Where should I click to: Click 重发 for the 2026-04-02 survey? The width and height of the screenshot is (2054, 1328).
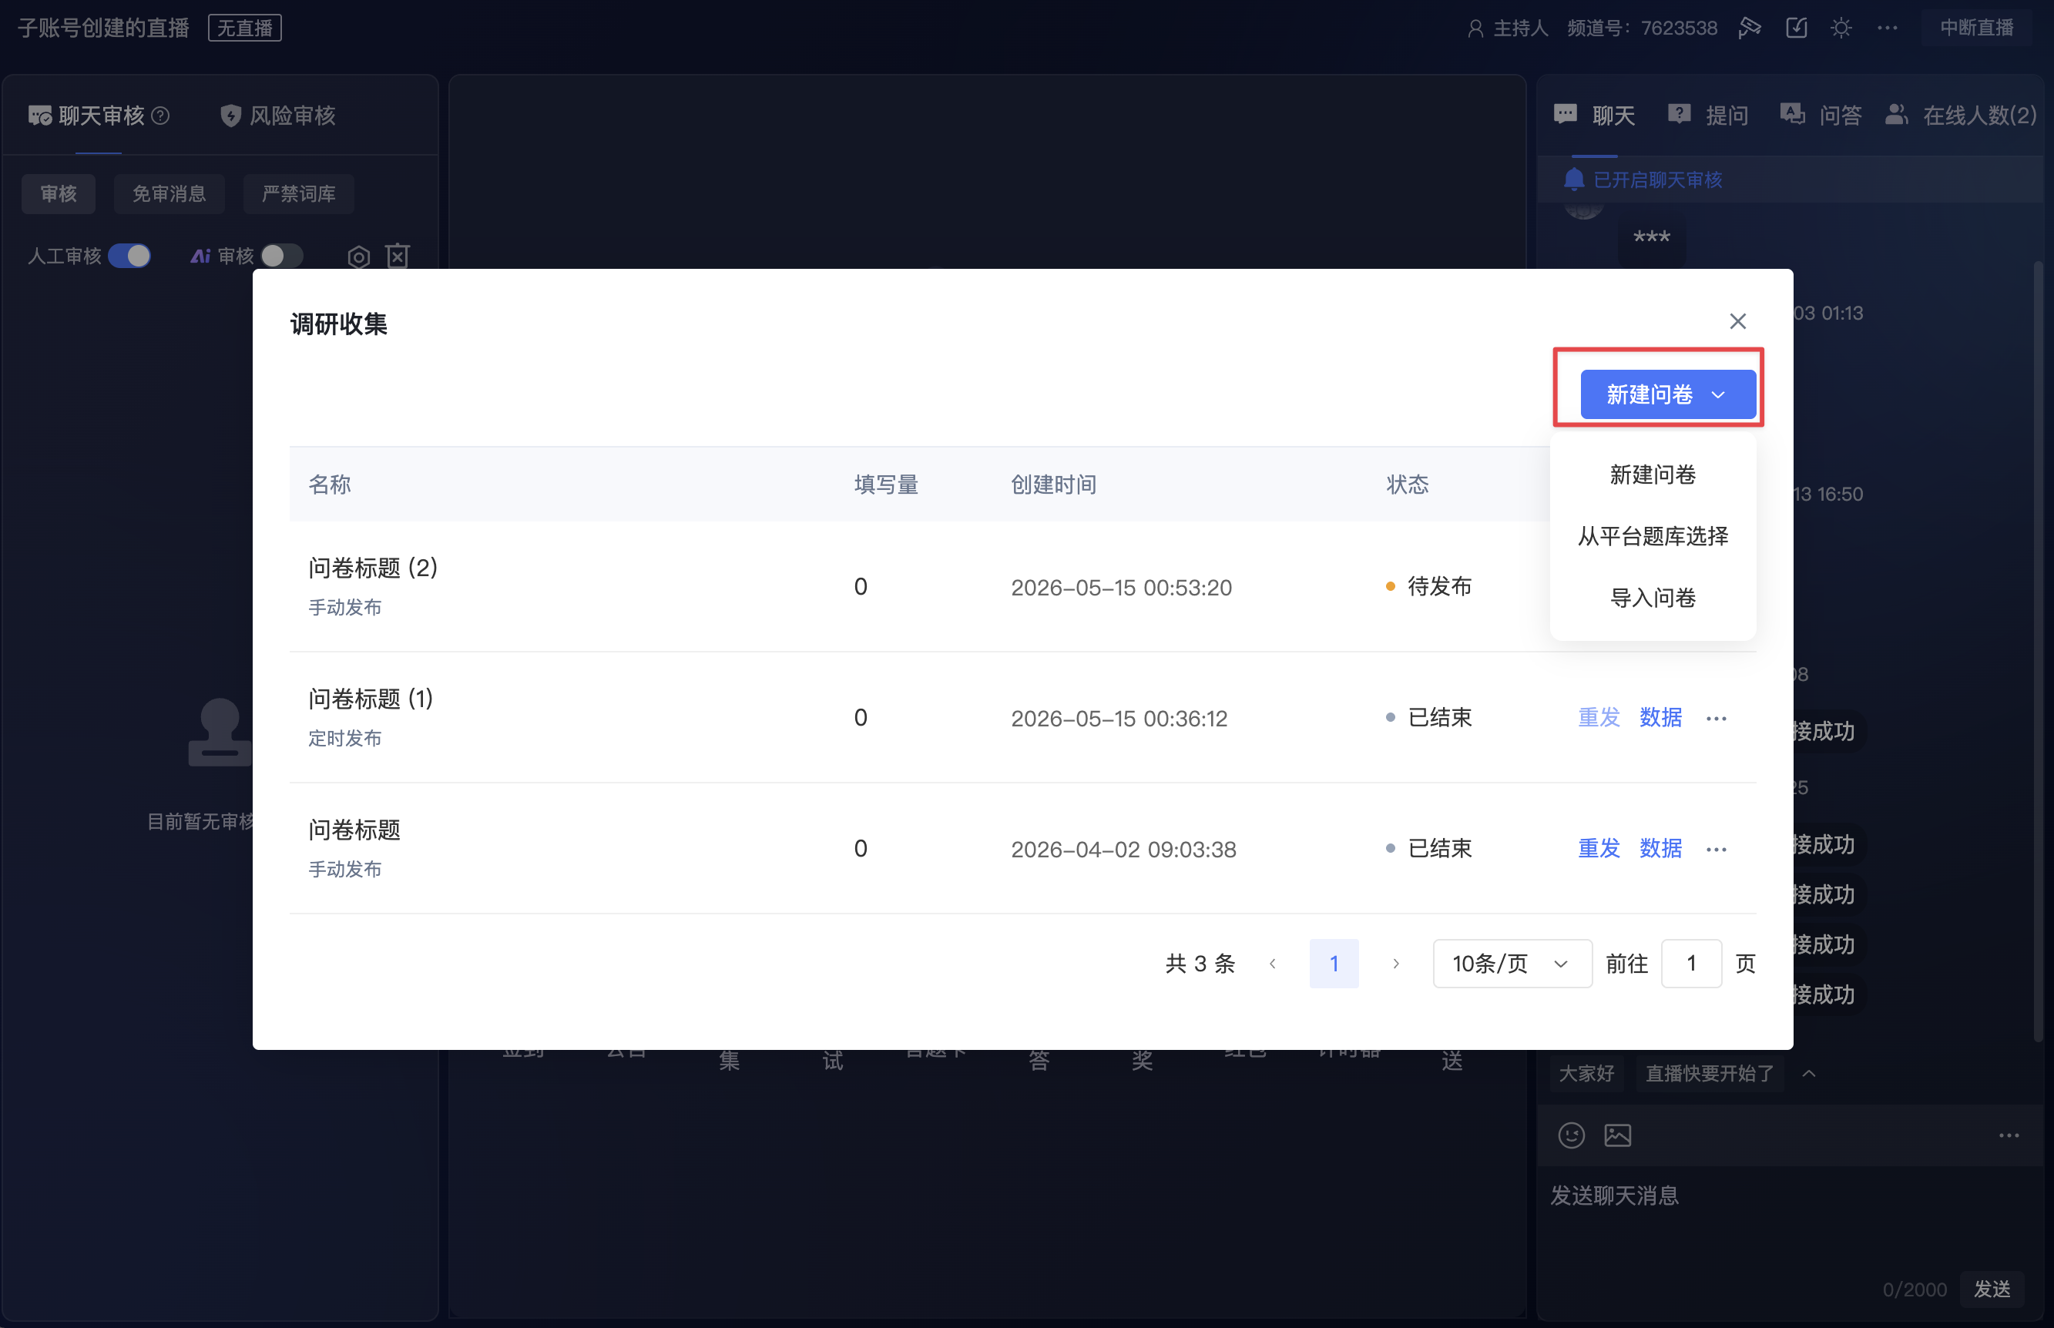pos(1598,849)
